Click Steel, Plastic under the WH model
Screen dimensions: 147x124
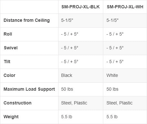[x=119, y=103]
